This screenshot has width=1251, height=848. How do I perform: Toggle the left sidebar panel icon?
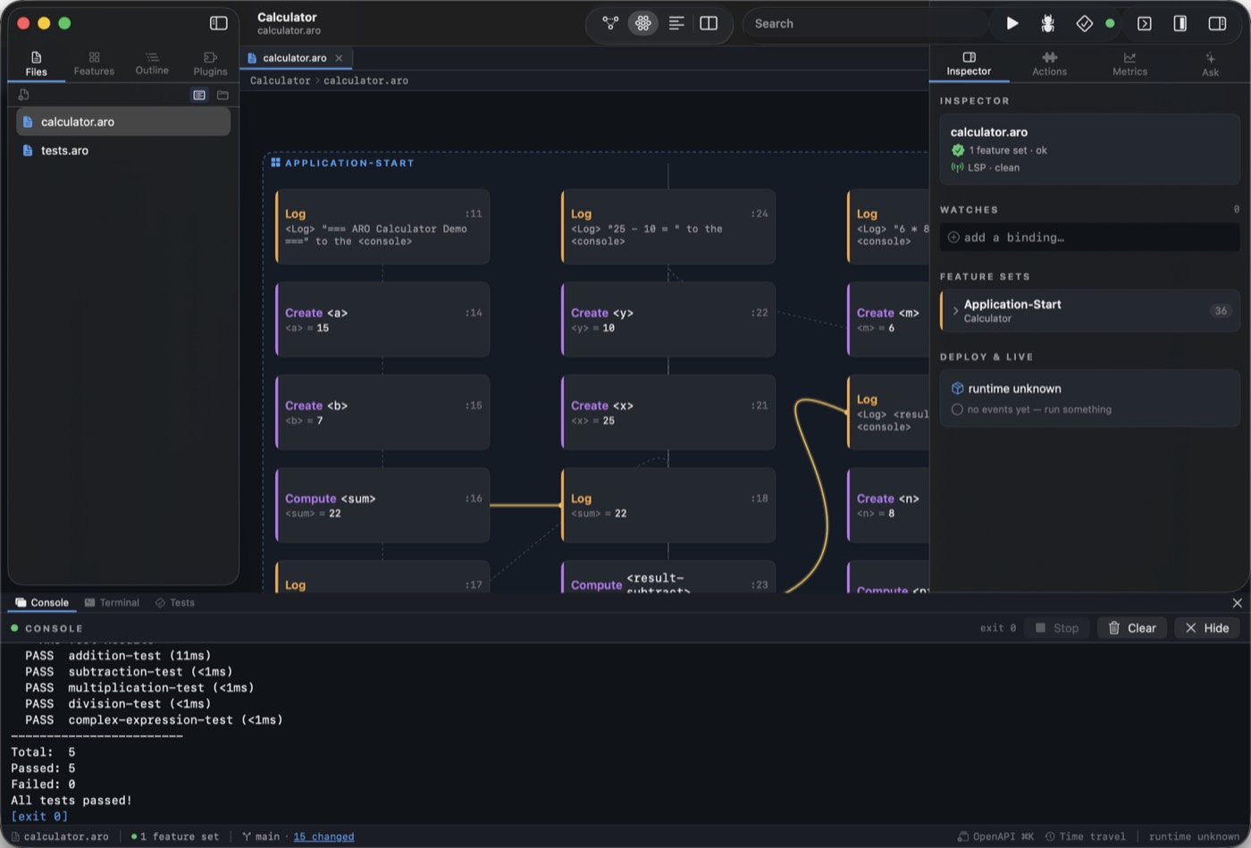pos(218,23)
